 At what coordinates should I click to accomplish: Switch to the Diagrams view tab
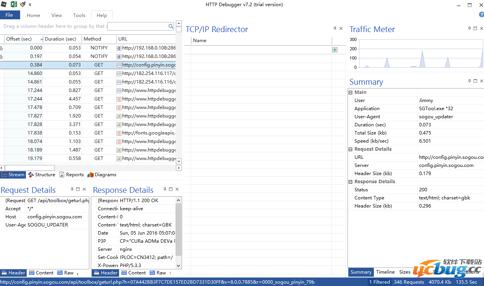(x=102, y=175)
